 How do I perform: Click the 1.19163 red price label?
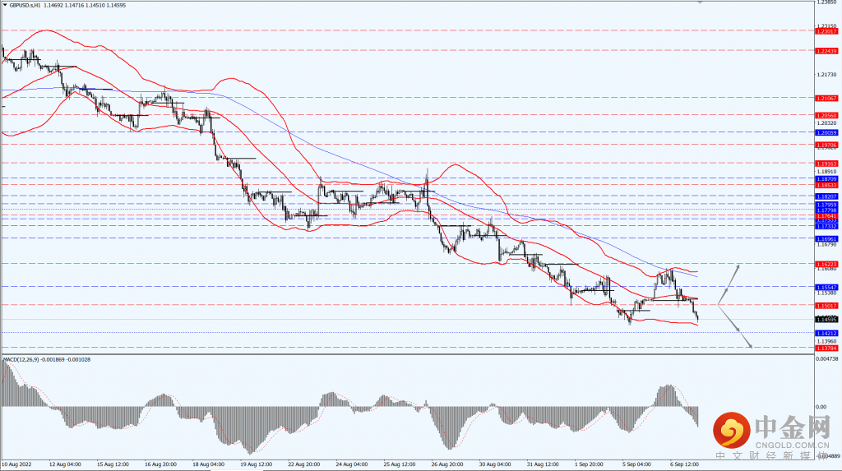(x=826, y=164)
